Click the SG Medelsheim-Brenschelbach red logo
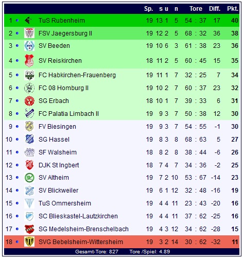Screen dimensions: 243x258 29,229
